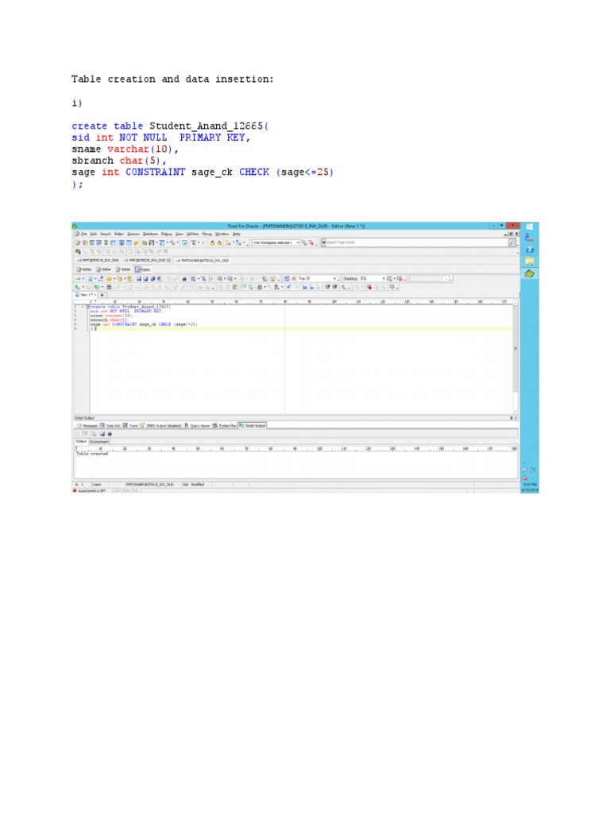Click the Modified status bar entry
Screen dimensions: 610x814
tap(198, 484)
